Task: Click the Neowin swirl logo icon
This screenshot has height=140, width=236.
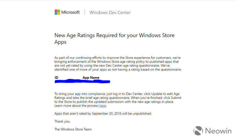Action: point(198,131)
